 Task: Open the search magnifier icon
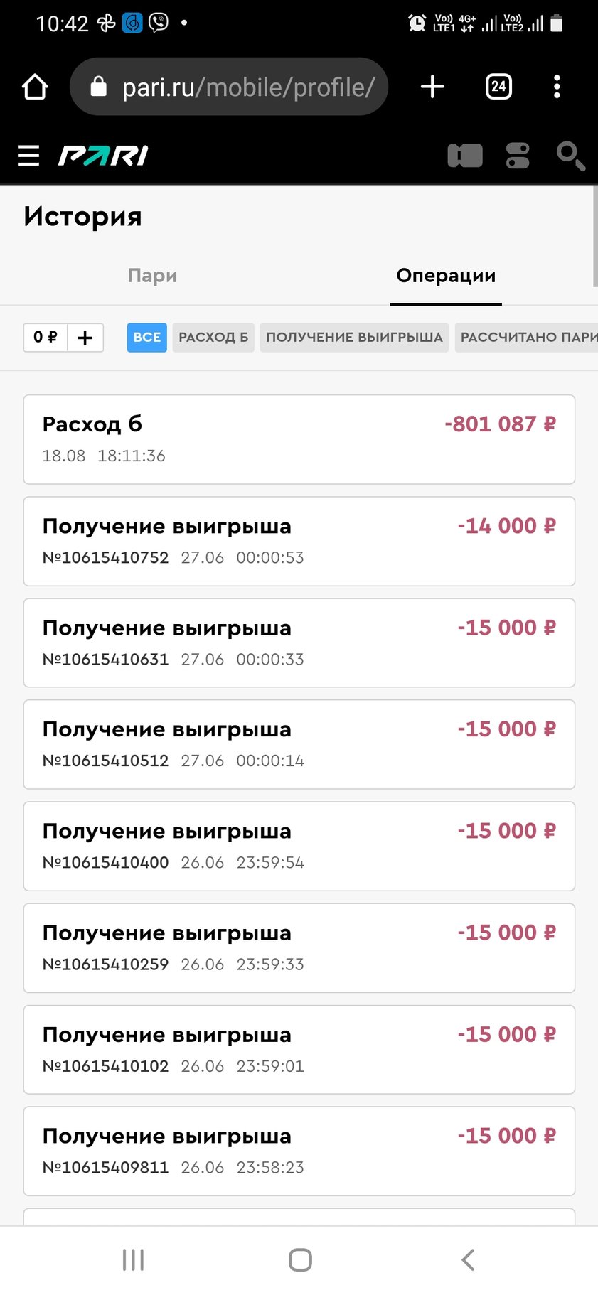570,156
